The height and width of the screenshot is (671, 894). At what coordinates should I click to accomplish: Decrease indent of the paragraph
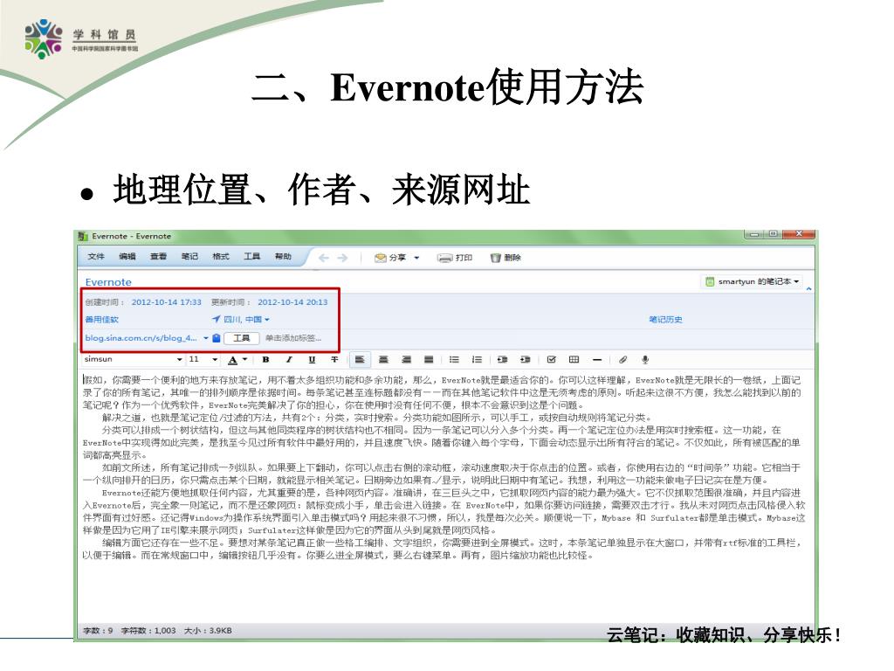point(502,359)
